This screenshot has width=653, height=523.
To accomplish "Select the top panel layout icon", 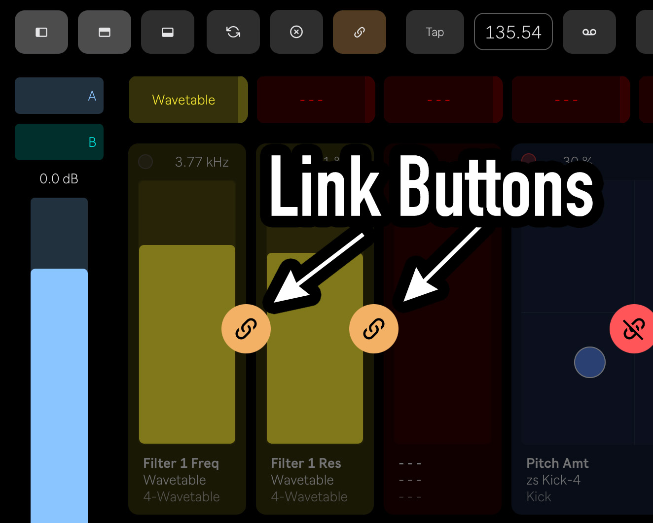I will tap(105, 32).
